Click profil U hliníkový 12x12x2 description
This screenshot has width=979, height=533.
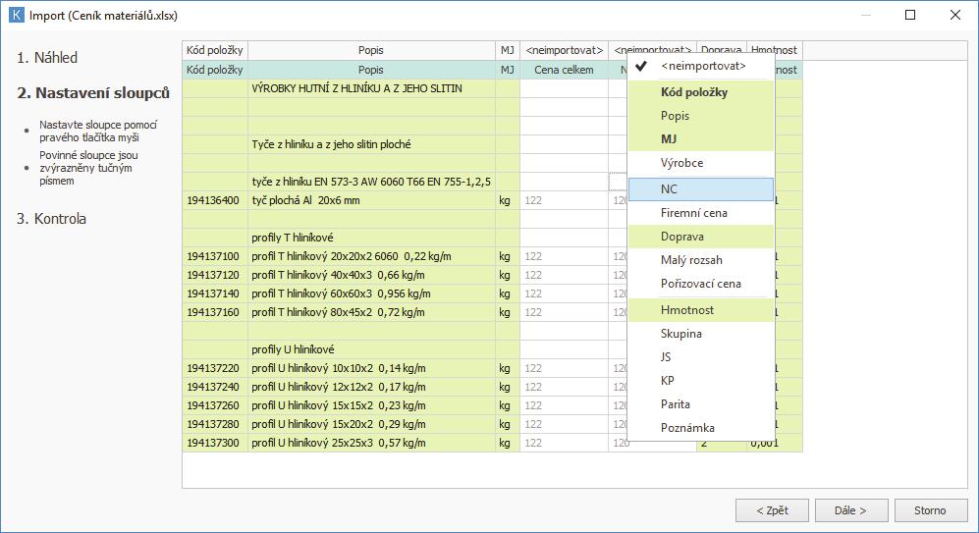coord(371,387)
